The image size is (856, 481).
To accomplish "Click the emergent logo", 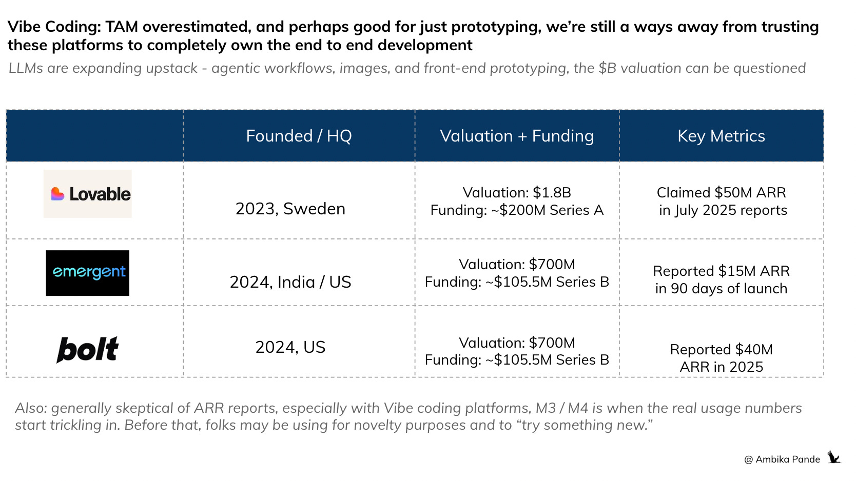I will pos(88,273).
